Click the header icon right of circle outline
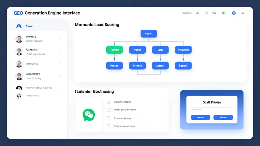 tap(214, 13)
